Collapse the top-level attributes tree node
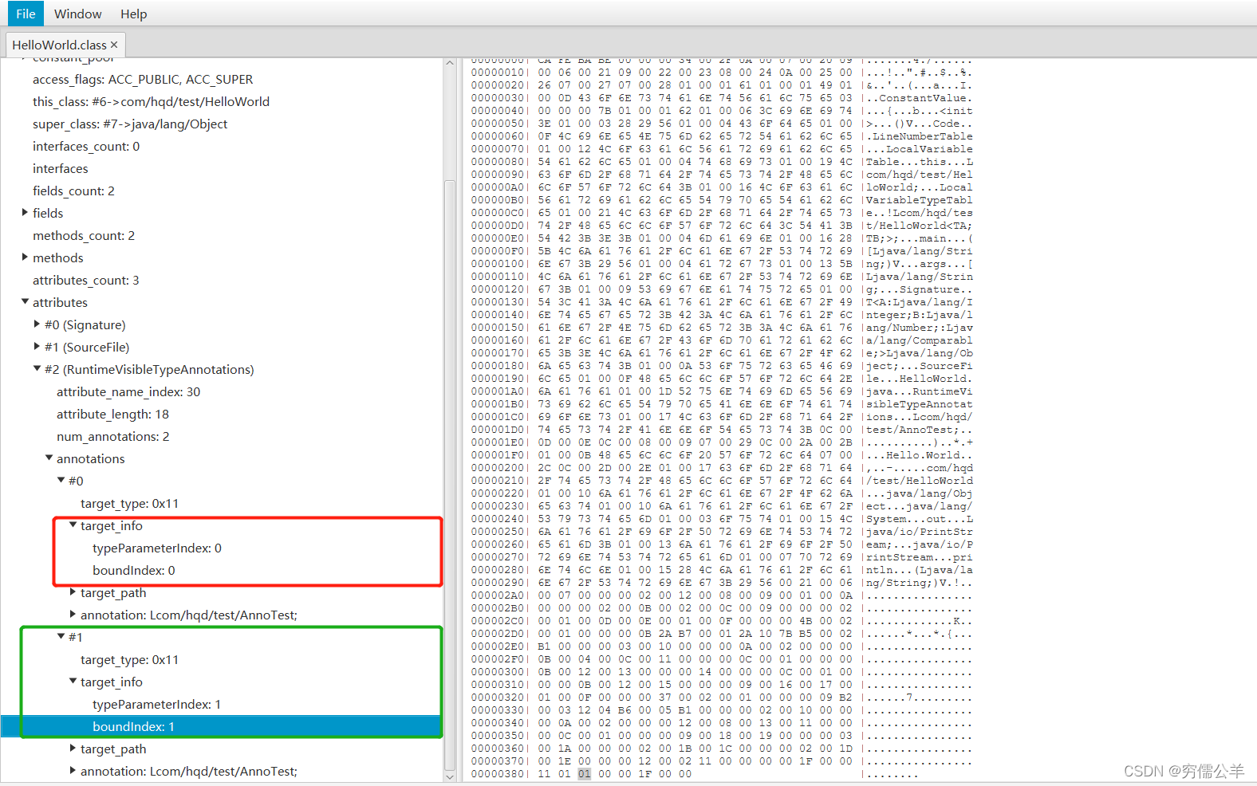The image size is (1257, 786). [x=25, y=302]
